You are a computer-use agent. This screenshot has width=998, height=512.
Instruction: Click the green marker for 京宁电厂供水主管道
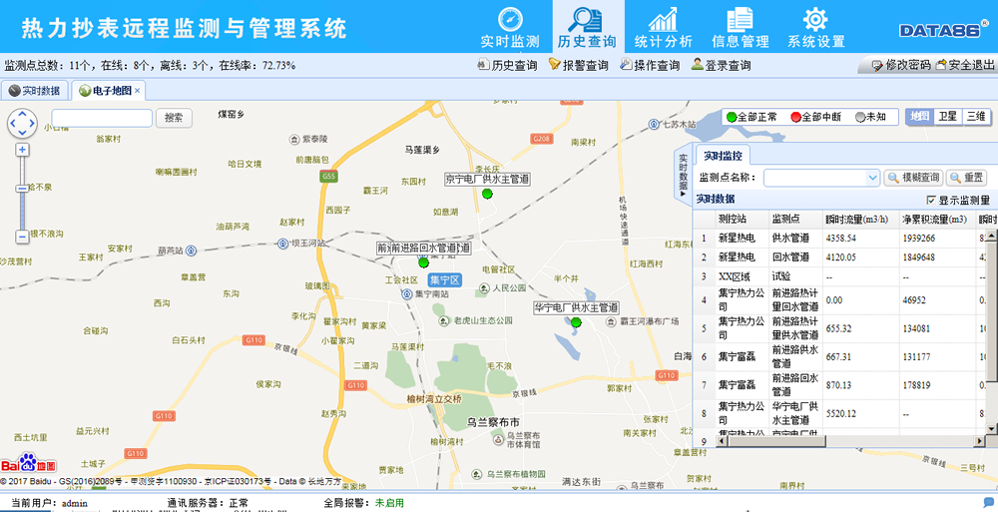(487, 194)
